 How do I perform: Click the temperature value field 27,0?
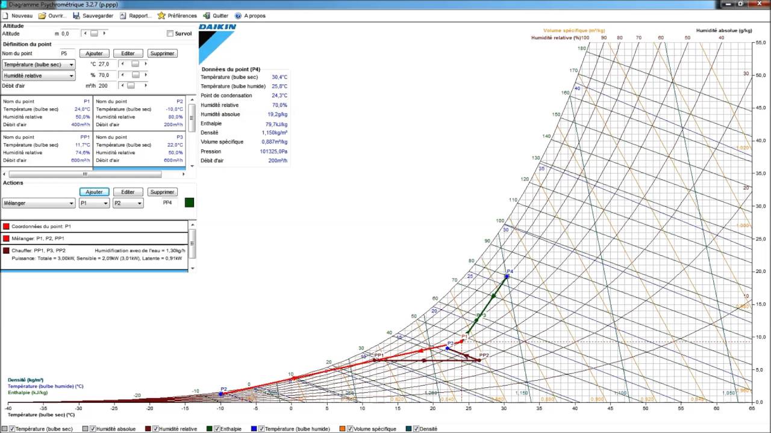(x=107, y=64)
